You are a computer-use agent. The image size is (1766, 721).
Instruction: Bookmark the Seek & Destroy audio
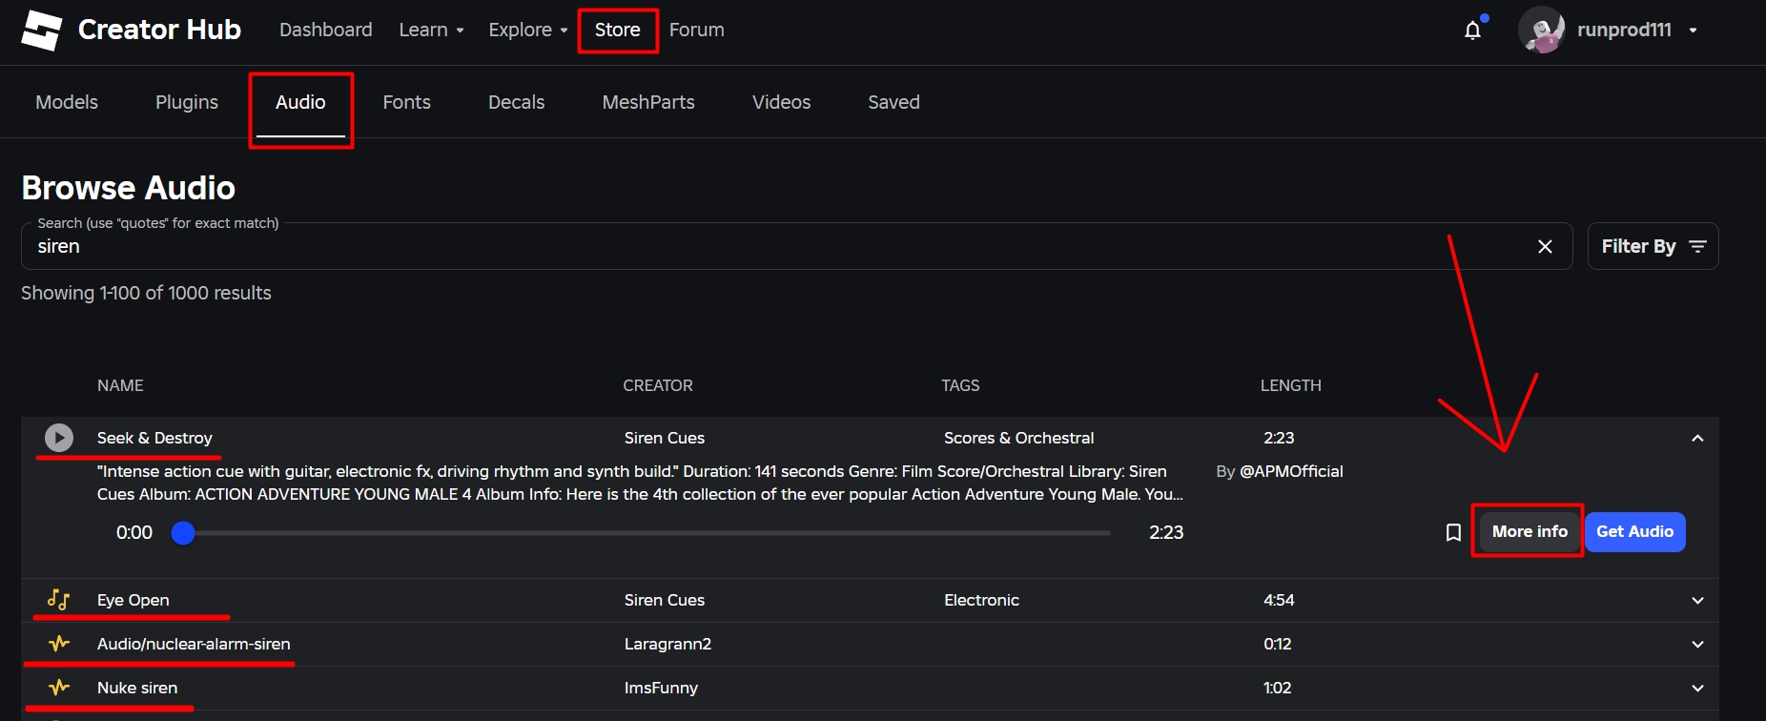pyautogui.click(x=1453, y=532)
